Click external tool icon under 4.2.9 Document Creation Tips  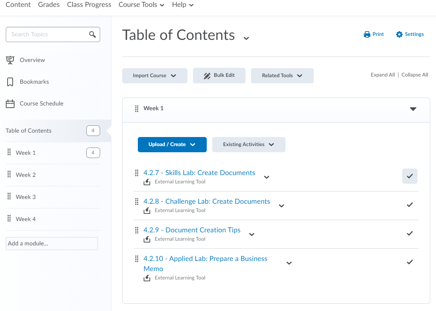[x=147, y=239]
